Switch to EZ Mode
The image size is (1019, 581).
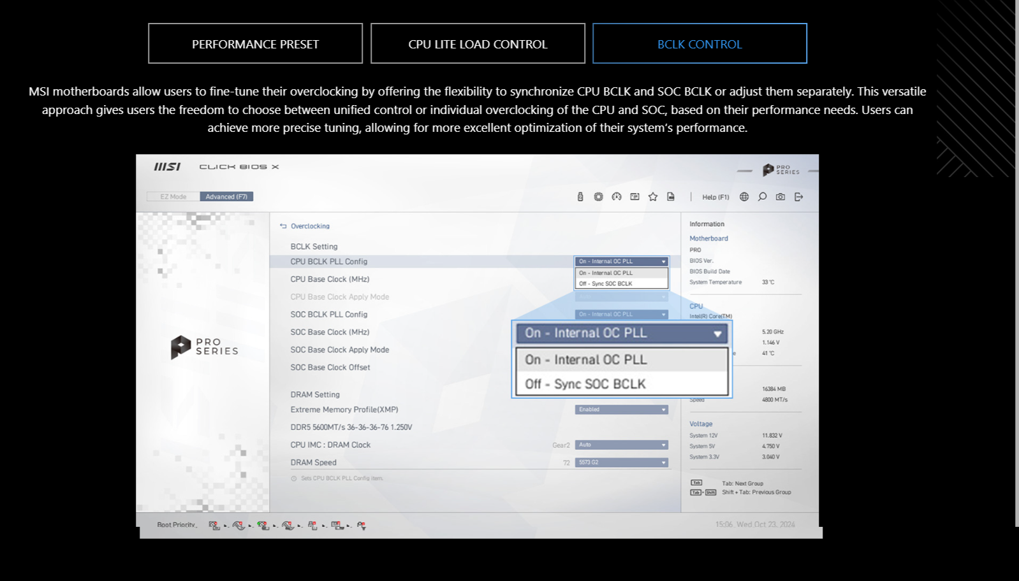[x=173, y=197]
